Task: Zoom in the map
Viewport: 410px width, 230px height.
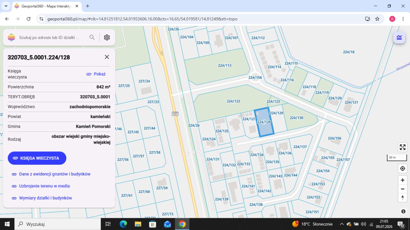Action: pyautogui.click(x=403, y=180)
